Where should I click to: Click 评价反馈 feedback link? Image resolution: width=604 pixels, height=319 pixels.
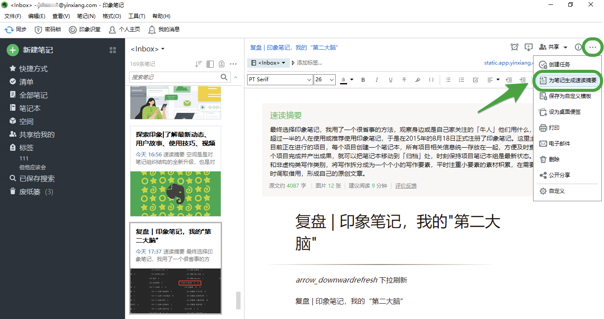pos(406,186)
